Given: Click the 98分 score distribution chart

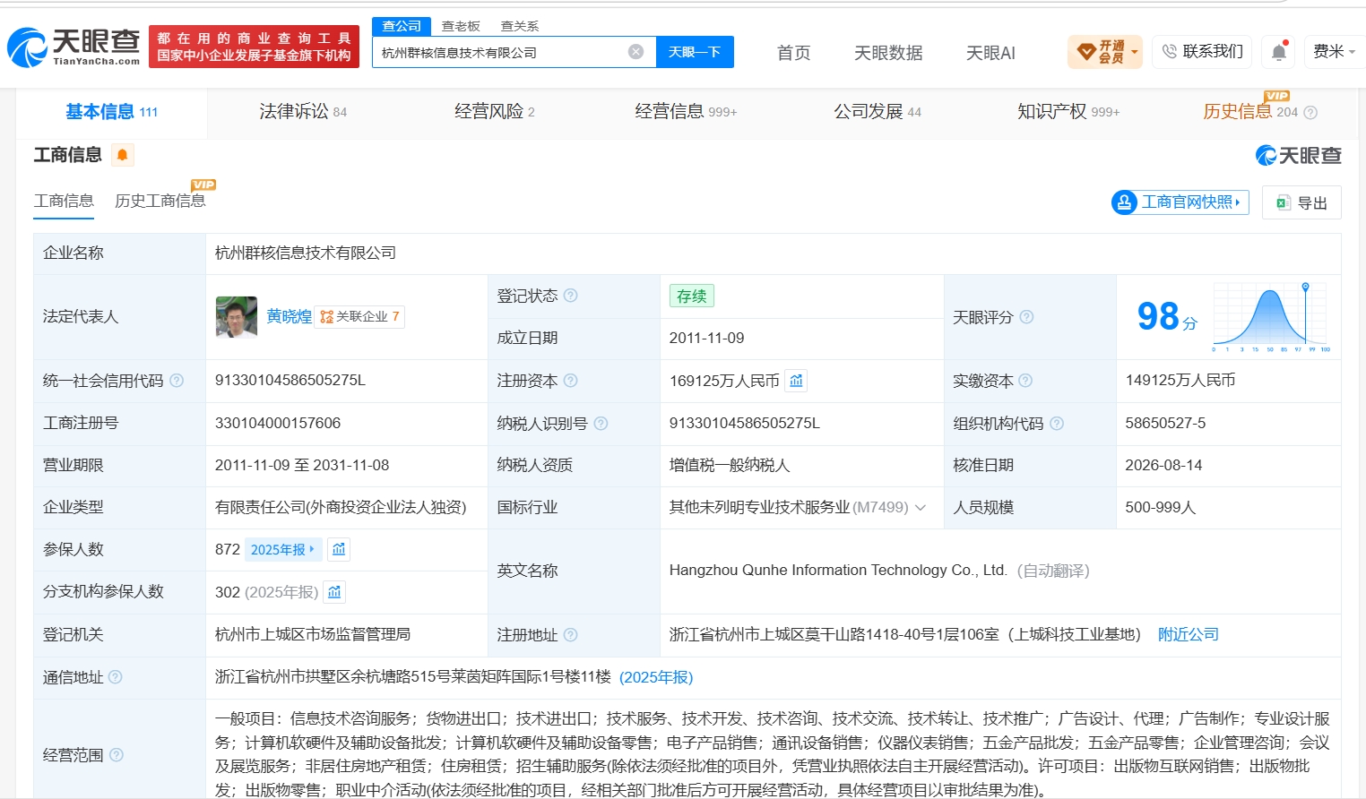Looking at the screenshot, I should click(1271, 317).
